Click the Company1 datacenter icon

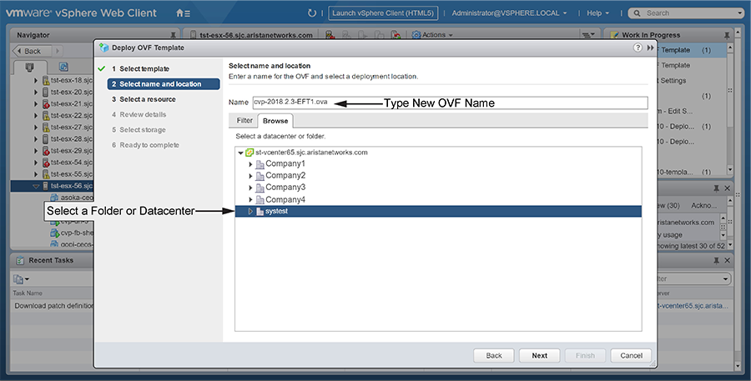(x=260, y=164)
